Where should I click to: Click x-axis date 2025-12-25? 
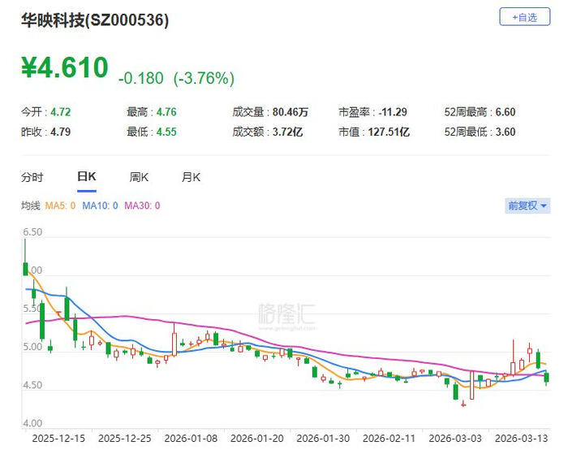click(x=125, y=439)
